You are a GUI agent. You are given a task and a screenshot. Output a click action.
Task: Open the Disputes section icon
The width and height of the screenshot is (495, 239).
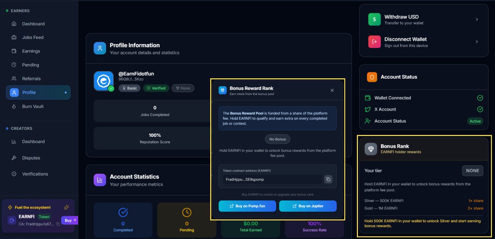[14, 157]
